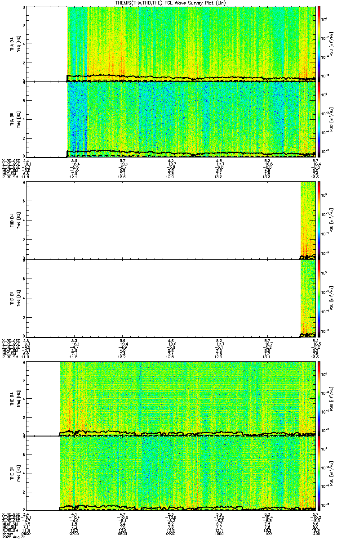Click the "1100" time tick label
The height and width of the screenshot is (540, 337).
pos(267,534)
